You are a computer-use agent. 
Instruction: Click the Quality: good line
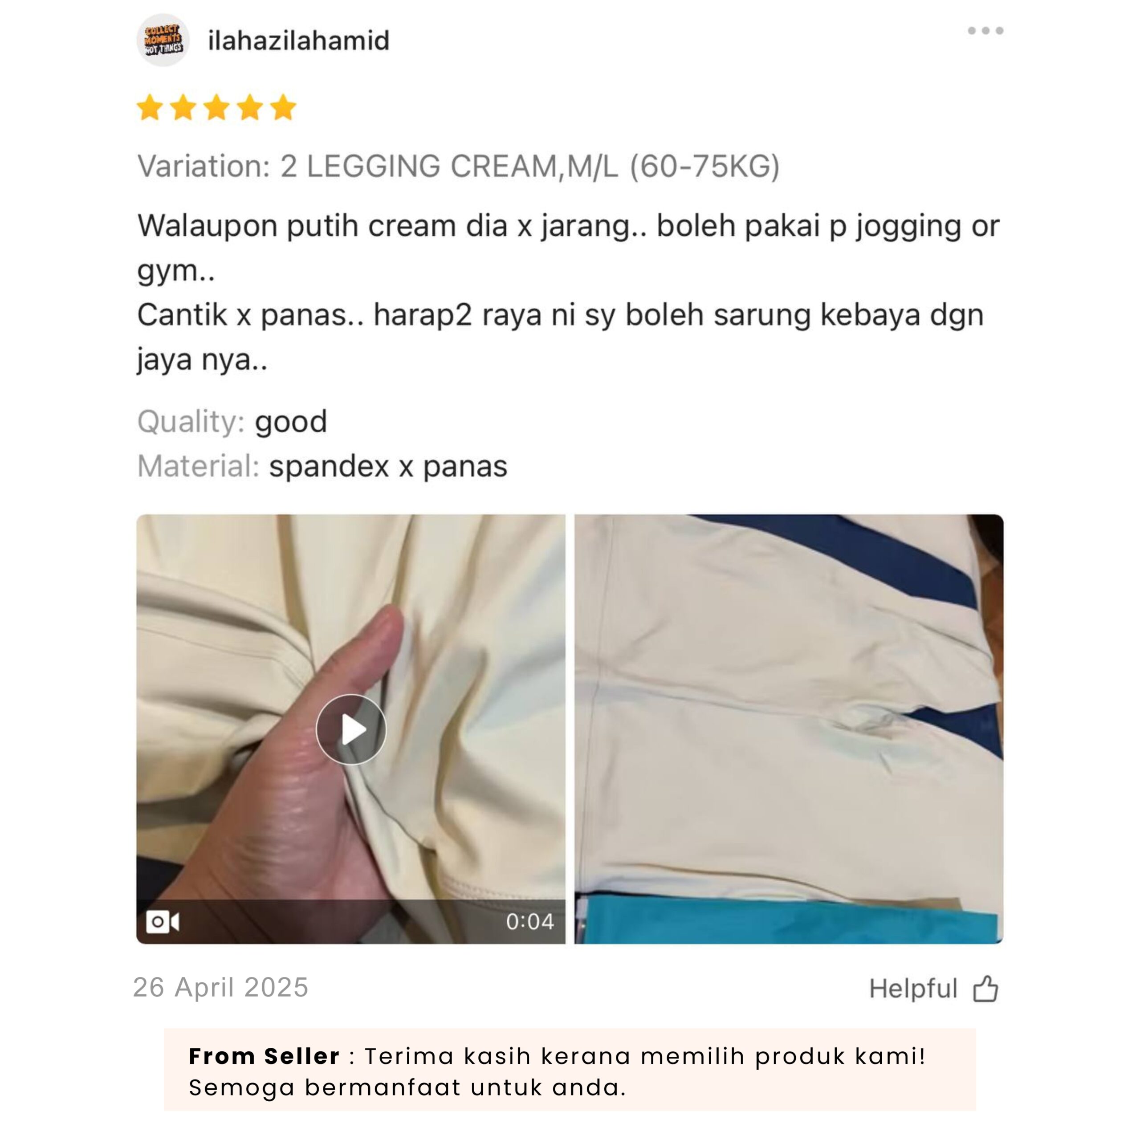coord(232,422)
